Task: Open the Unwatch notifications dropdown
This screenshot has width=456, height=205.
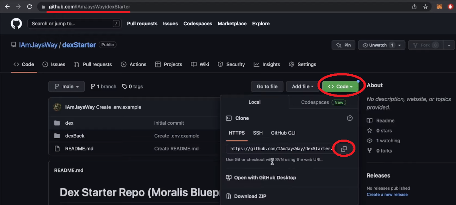Action: pos(381,45)
